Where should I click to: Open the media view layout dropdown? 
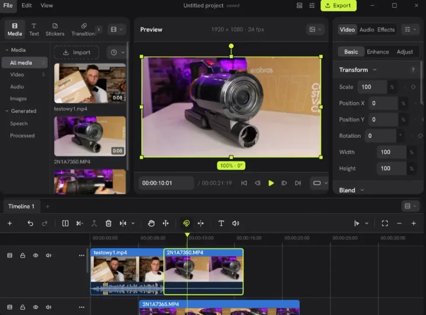[116, 29]
